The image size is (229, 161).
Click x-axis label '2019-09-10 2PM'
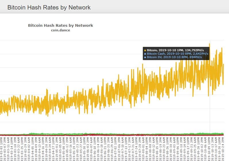pos(181,149)
